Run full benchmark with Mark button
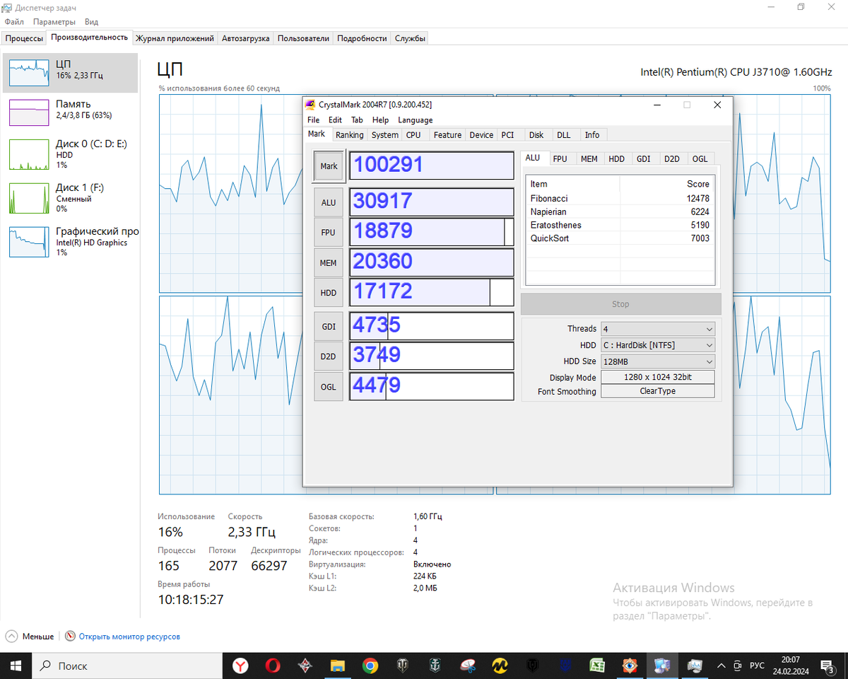The width and height of the screenshot is (848, 679). (x=329, y=166)
